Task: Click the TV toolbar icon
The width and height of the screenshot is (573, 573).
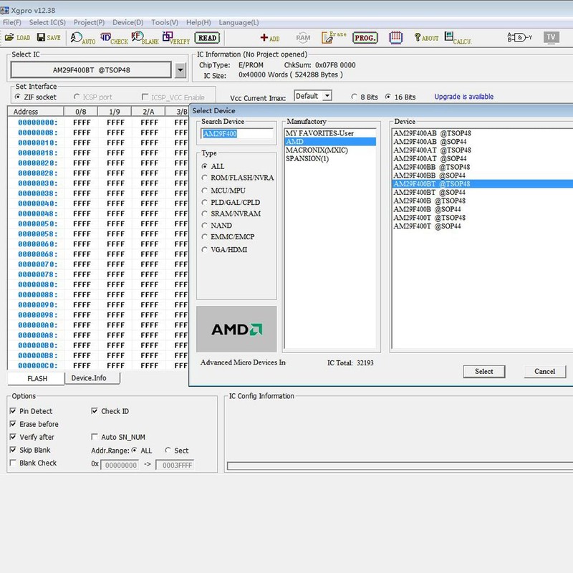Action: [551, 37]
